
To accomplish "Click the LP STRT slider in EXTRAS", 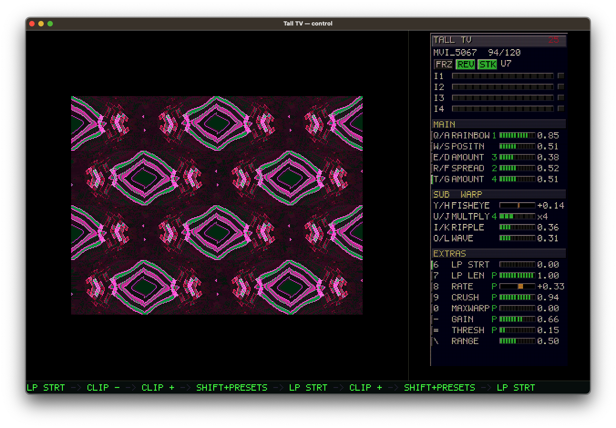I will [x=517, y=265].
